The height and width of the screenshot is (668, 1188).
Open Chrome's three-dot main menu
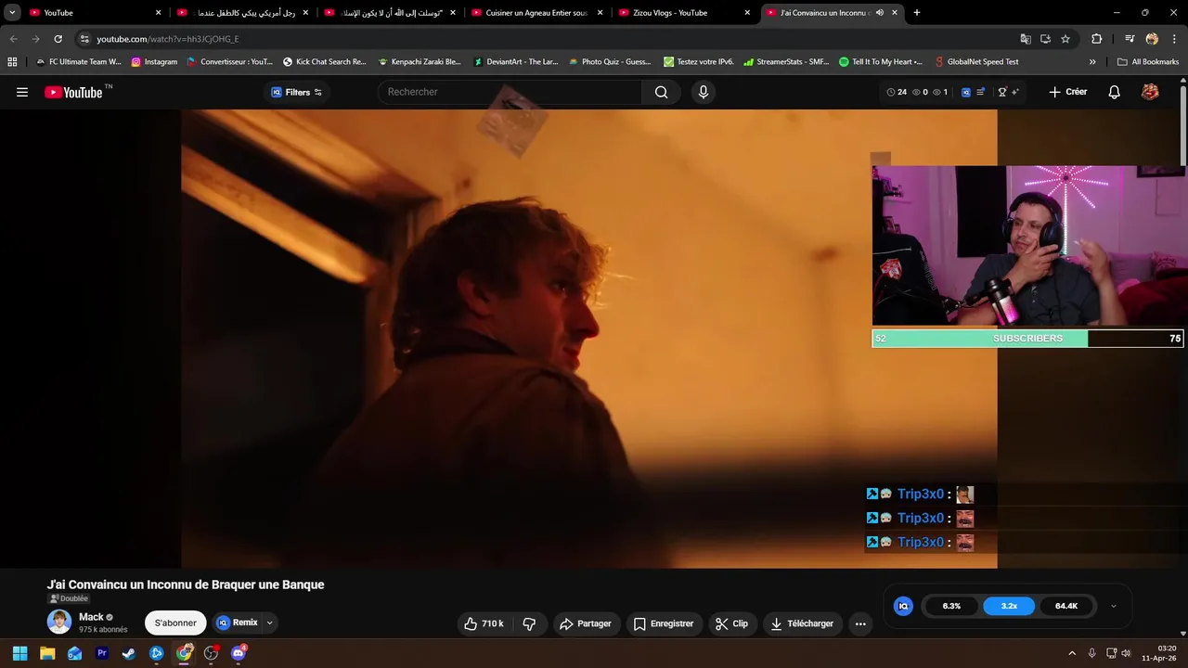[x=1176, y=39]
